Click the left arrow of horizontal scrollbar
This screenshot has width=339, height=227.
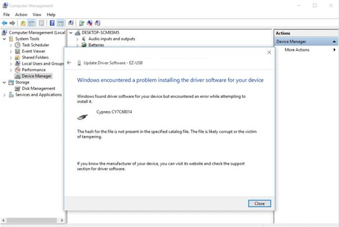coord(3,220)
